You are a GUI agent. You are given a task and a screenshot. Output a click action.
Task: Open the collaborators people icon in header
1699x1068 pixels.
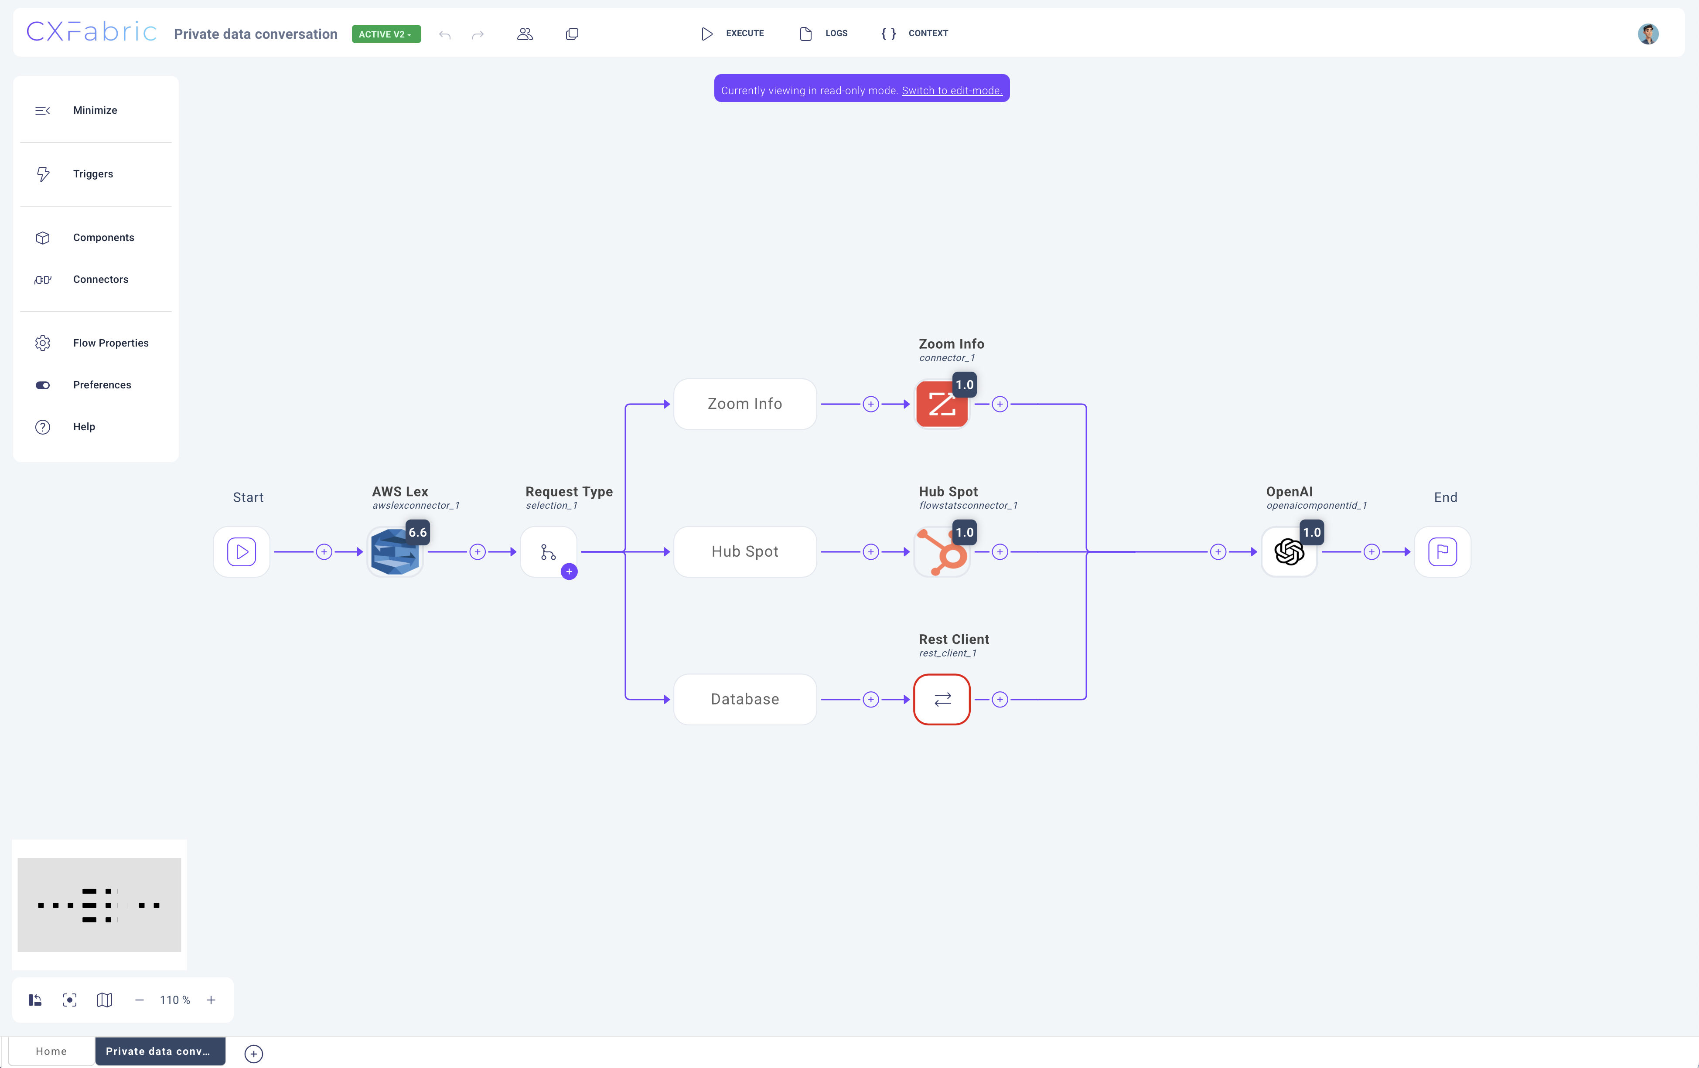pos(524,34)
